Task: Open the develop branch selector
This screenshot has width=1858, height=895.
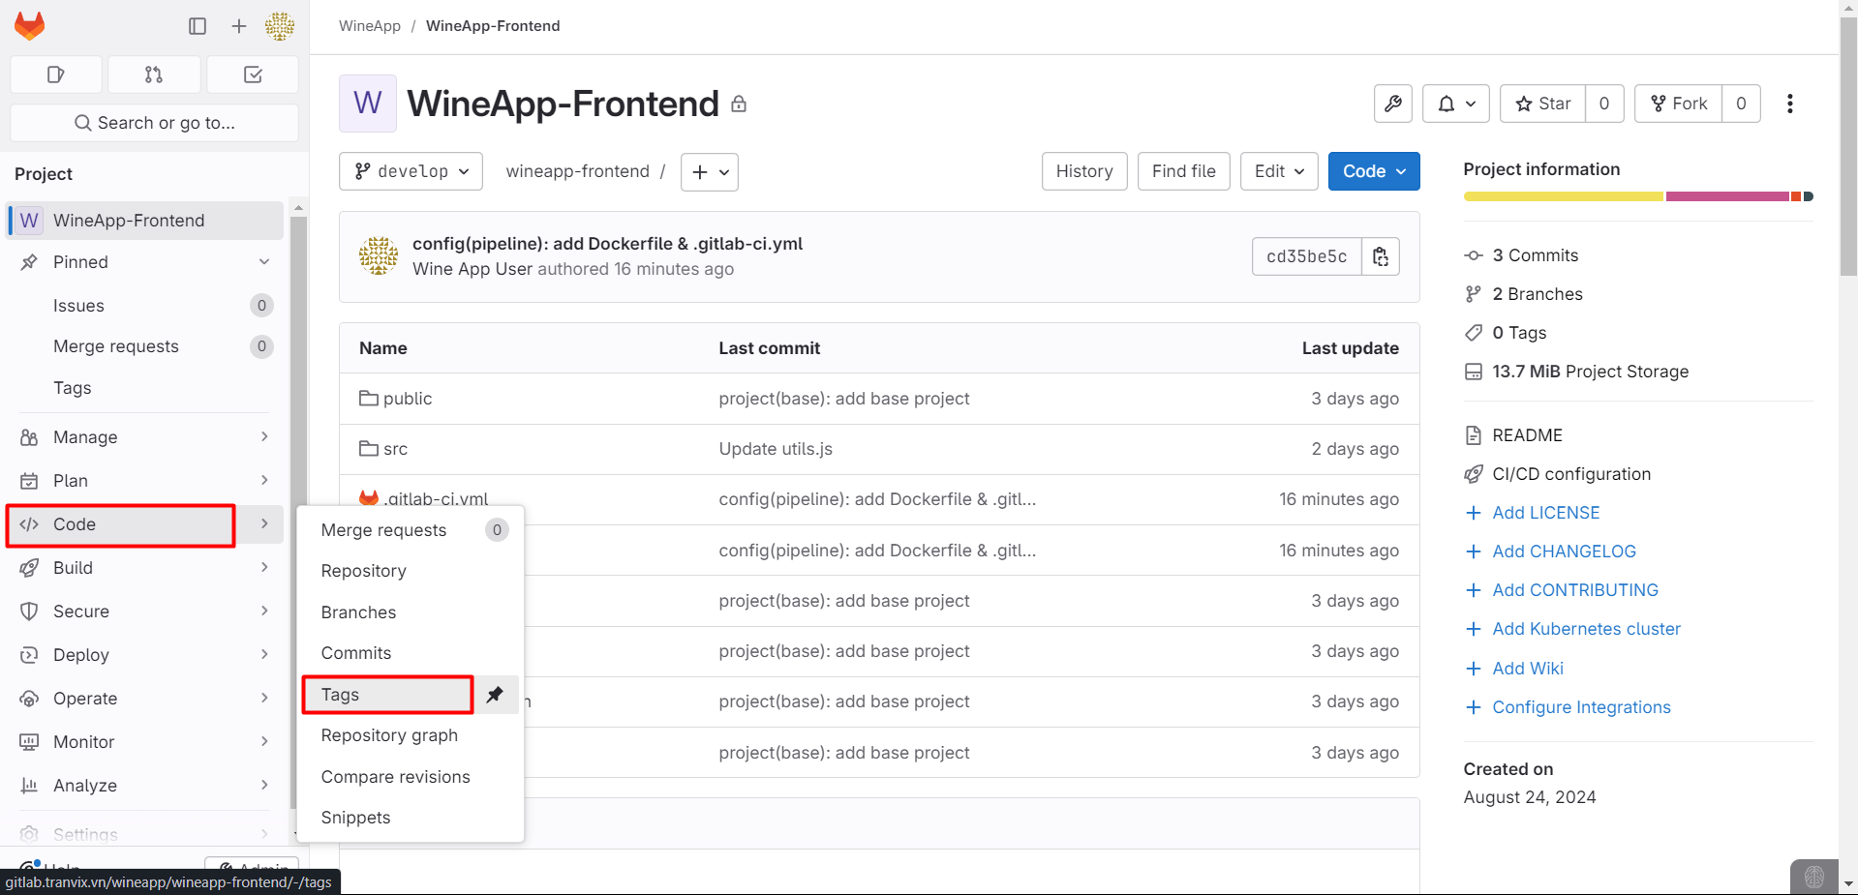Action: (411, 171)
